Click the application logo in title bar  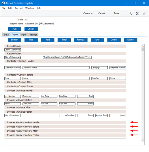(x=3, y=3)
